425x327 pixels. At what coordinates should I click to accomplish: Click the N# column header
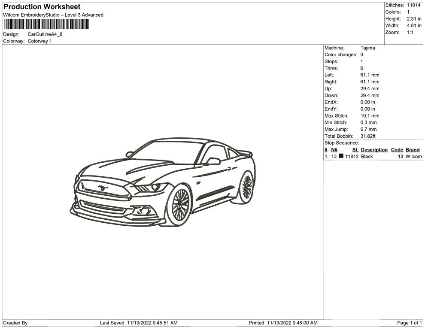[x=334, y=150]
